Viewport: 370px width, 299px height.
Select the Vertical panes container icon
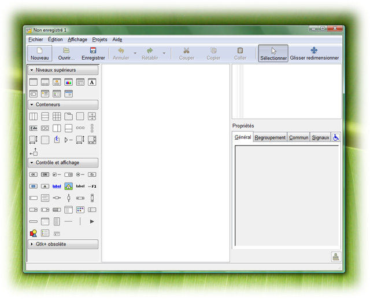click(x=68, y=128)
